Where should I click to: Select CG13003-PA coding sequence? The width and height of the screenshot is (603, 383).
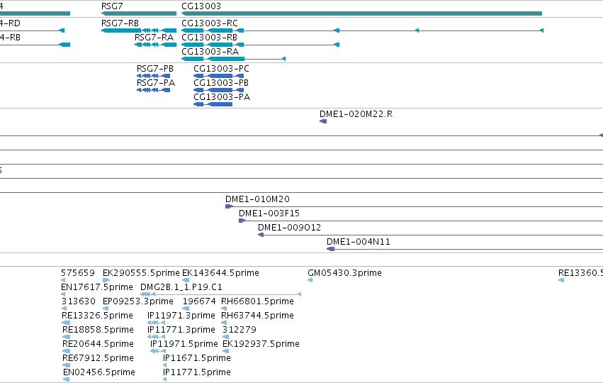coord(213,104)
